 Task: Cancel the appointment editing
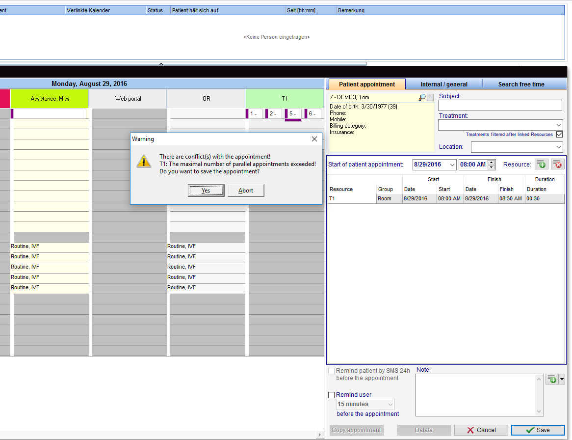tap(481, 430)
